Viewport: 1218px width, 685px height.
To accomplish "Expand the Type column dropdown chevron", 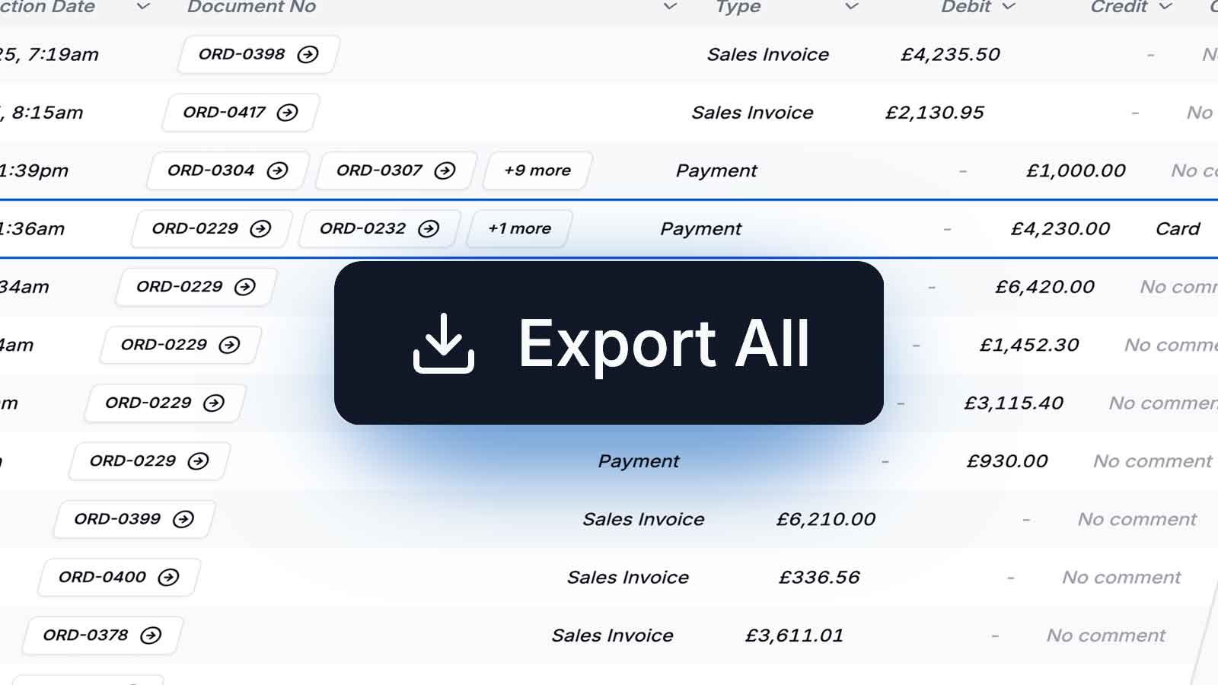I will 852,7.
